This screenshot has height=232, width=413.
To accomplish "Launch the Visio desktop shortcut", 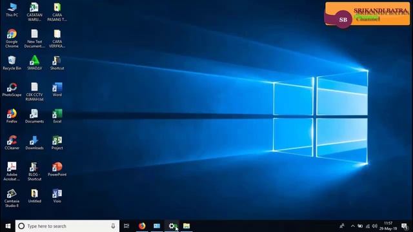I will (x=57, y=196).
